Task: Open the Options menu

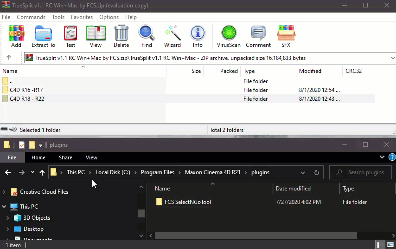Action: (x=109, y=17)
